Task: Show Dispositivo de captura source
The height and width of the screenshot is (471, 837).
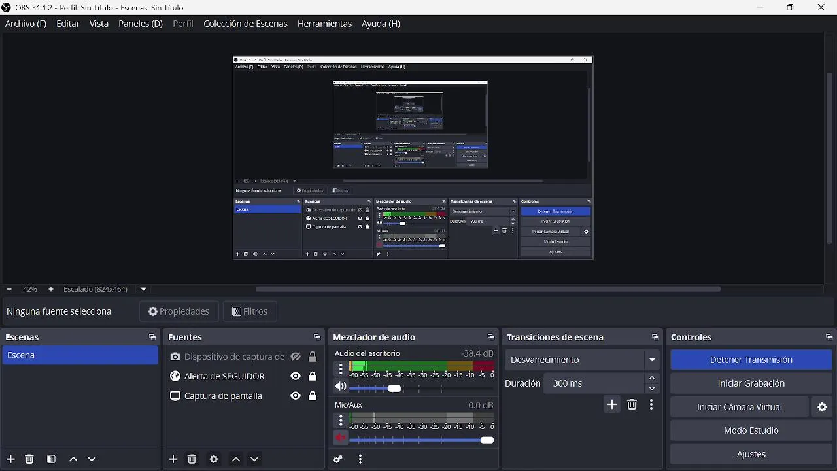Action: point(296,357)
